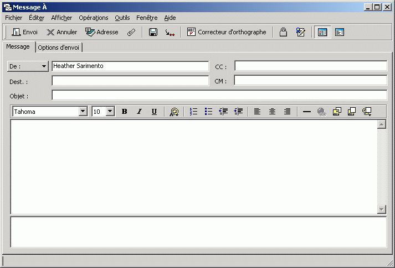Open the Opérations menu
395x268 pixels.
tap(94, 18)
